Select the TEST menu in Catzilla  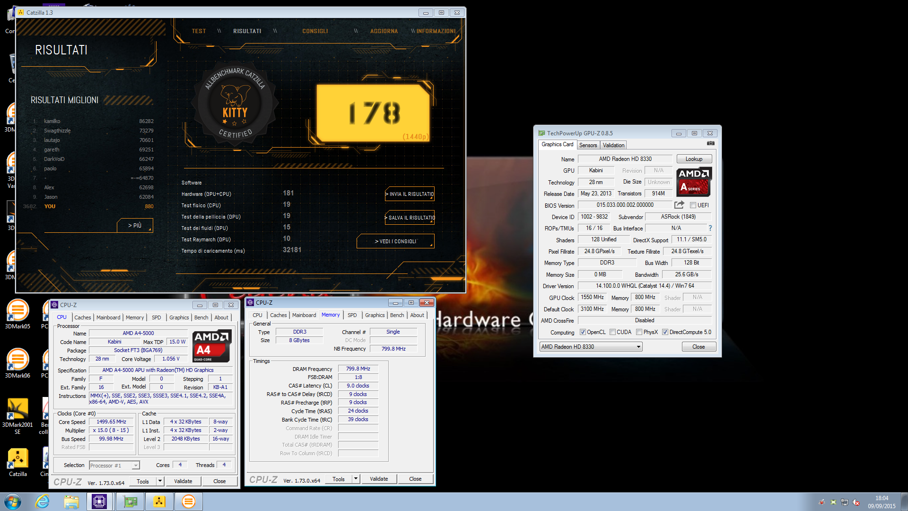[199, 31]
